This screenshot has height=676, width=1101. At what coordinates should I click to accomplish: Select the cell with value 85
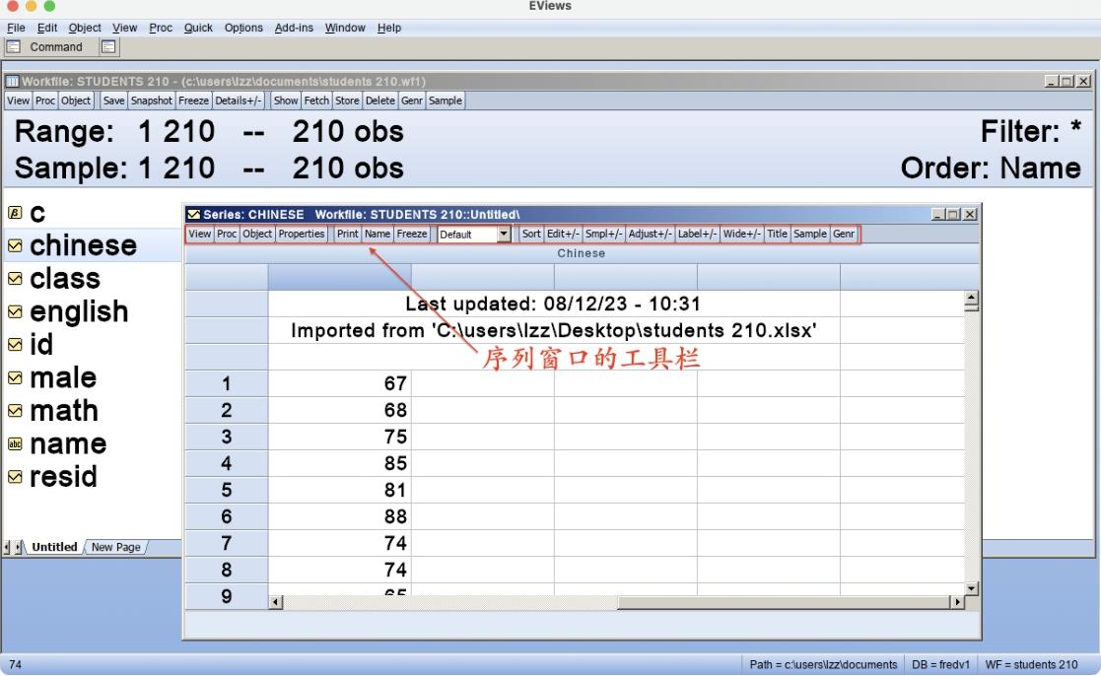(x=339, y=462)
